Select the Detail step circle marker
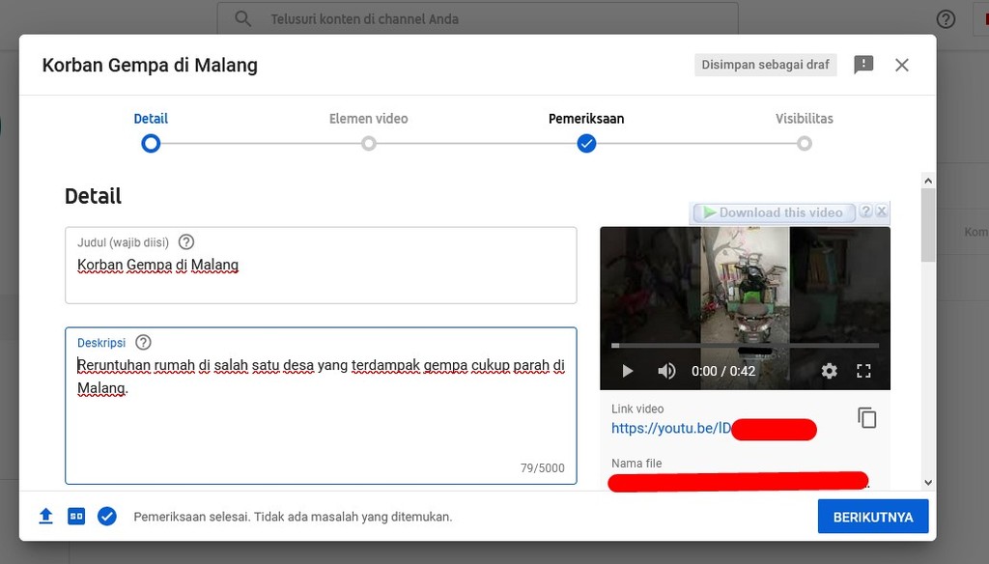This screenshot has height=564, width=989. coord(151,144)
